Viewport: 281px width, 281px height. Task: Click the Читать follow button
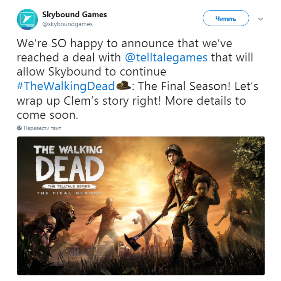tap(226, 18)
